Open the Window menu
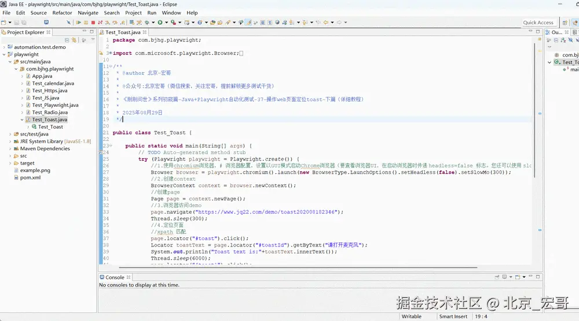 pos(171,13)
